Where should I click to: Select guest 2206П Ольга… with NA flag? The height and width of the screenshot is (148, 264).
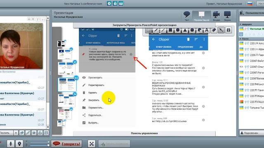pyautogui.click(x=252, y=67)
